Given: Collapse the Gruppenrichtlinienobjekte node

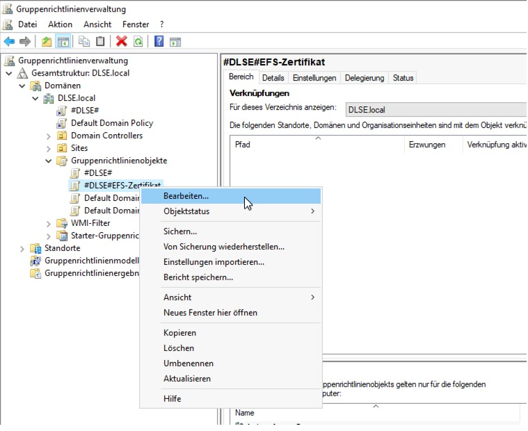Looking at the screenshot, I should 48,161.
